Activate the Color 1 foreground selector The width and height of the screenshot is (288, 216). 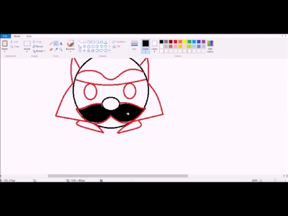[x=145, y=45]
